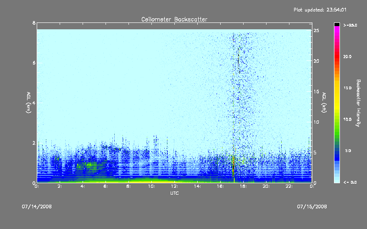Image resolution: width=367 pixels, height=229 pixels.
Task: Click the '>=25.0' colorbar maximum label
Action: (350, 25)
